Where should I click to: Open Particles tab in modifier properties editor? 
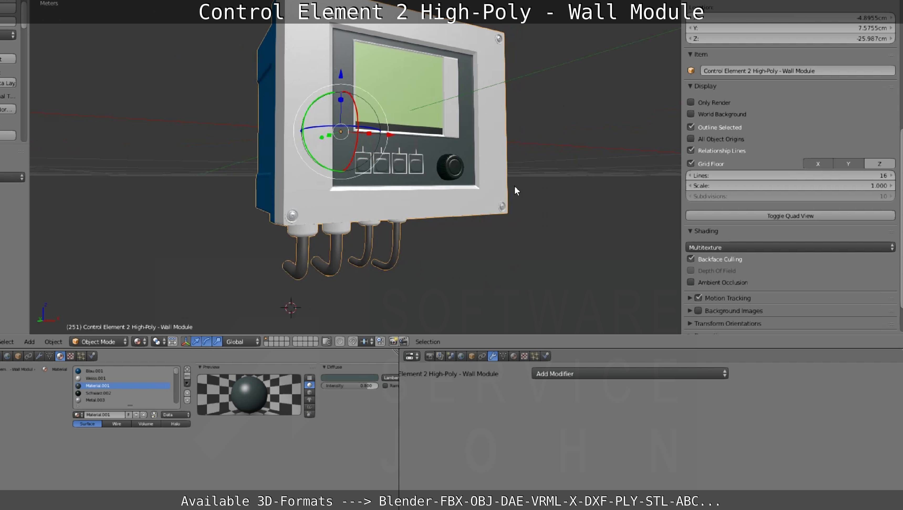[x=535, y=356]
